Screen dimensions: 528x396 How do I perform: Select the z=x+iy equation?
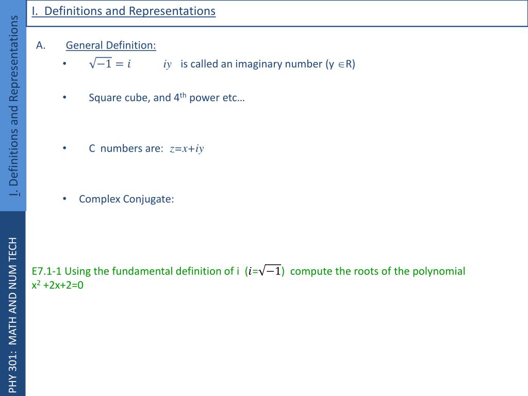[x=187, y=148]
